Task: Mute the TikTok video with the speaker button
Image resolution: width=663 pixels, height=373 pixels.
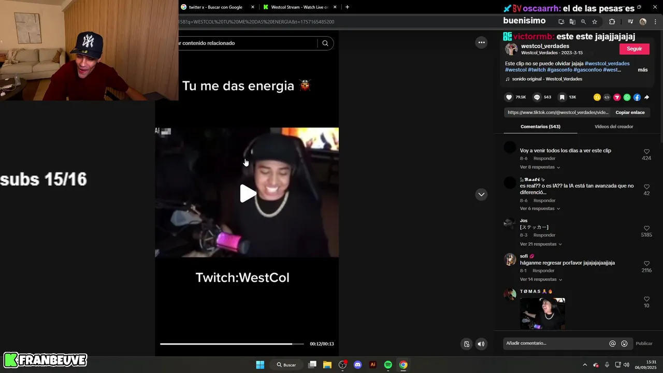Action: (x=481, y=344)
